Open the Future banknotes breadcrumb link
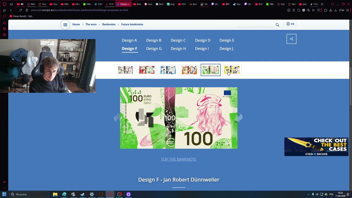 coord(132,24)
